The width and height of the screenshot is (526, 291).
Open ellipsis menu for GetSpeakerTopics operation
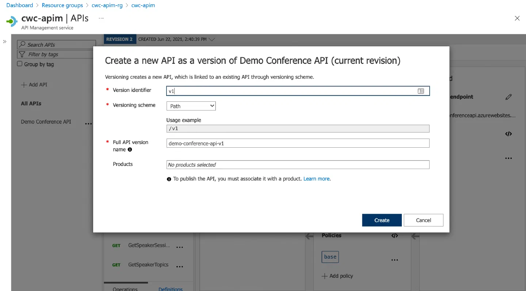pyautogui.click(x=180, y=267)
